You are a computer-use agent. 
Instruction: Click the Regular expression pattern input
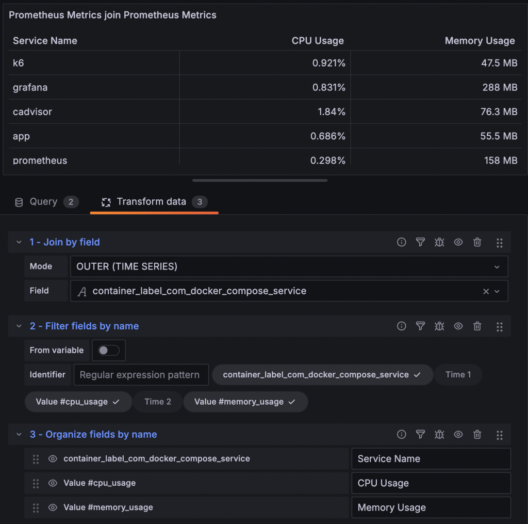point(141,375)
